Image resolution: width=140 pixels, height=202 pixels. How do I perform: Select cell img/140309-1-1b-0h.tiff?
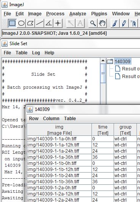(x=60, y=163)
